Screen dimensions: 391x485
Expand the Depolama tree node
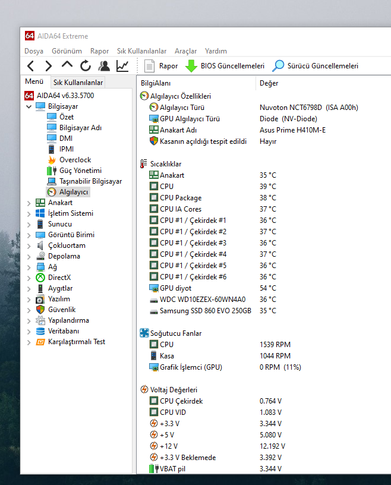(x=29, y=257)
